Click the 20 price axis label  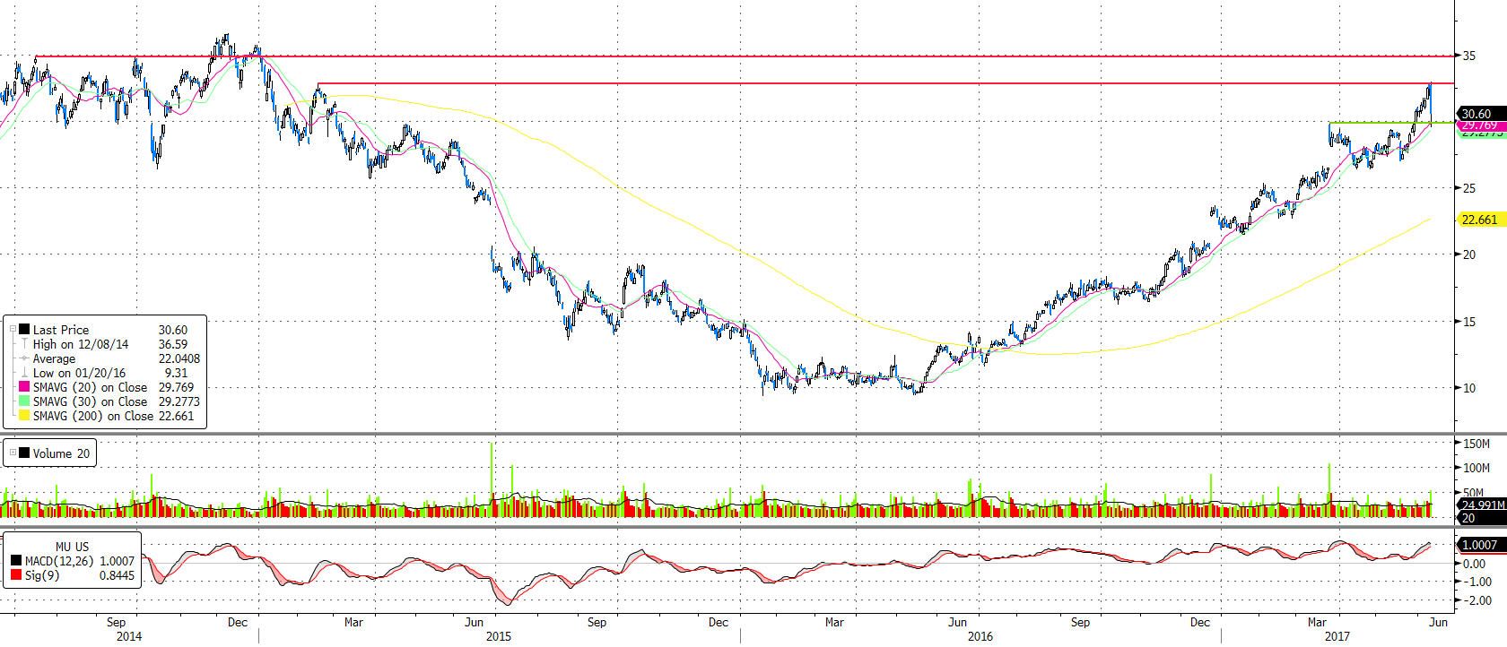pyautogui.click(x=1469, y=254)
